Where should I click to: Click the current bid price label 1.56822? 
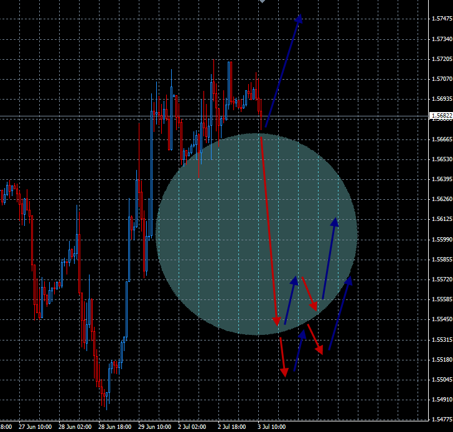coord(441,116)
